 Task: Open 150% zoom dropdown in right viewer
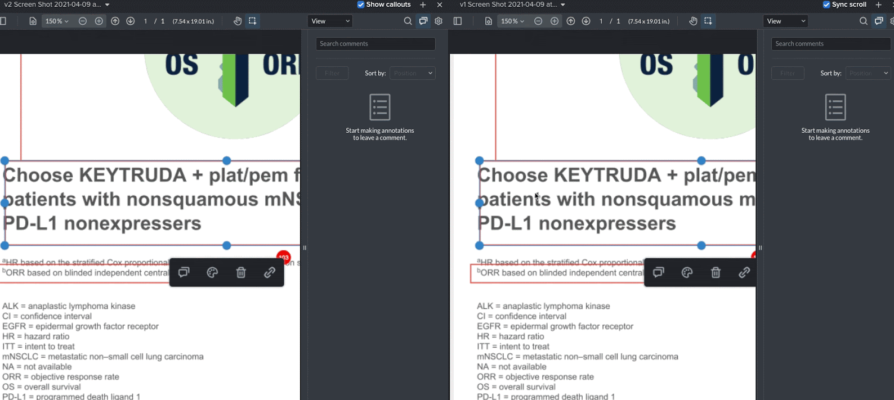tap(512, 21)
